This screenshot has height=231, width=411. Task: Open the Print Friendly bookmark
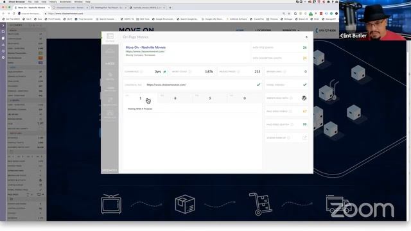click(53, 19)
